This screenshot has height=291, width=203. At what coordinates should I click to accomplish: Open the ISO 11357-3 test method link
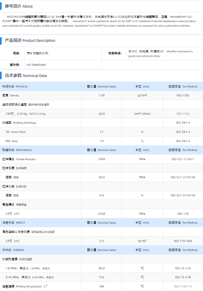[183, 286]
